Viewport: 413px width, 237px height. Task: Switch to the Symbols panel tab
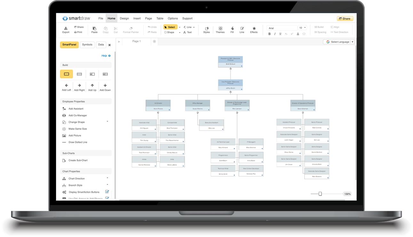point(87,45)
